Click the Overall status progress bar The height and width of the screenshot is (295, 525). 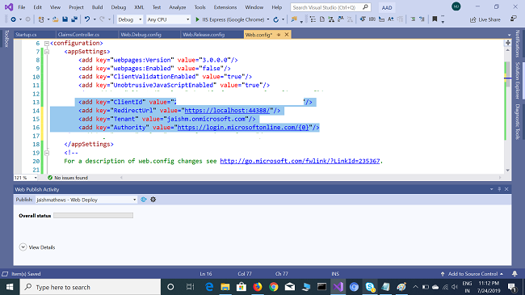[94, 216]
